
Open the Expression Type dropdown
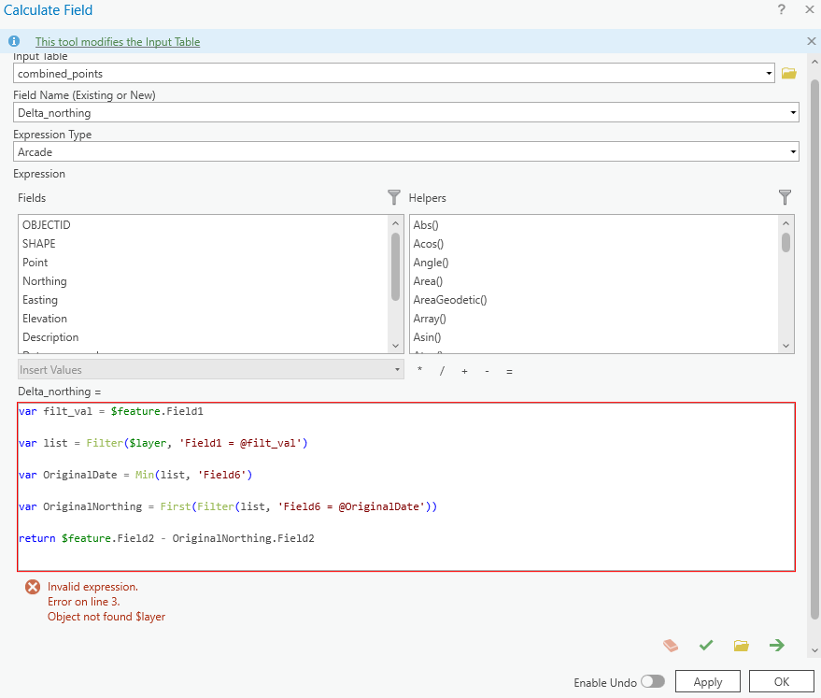click(793, 151)
